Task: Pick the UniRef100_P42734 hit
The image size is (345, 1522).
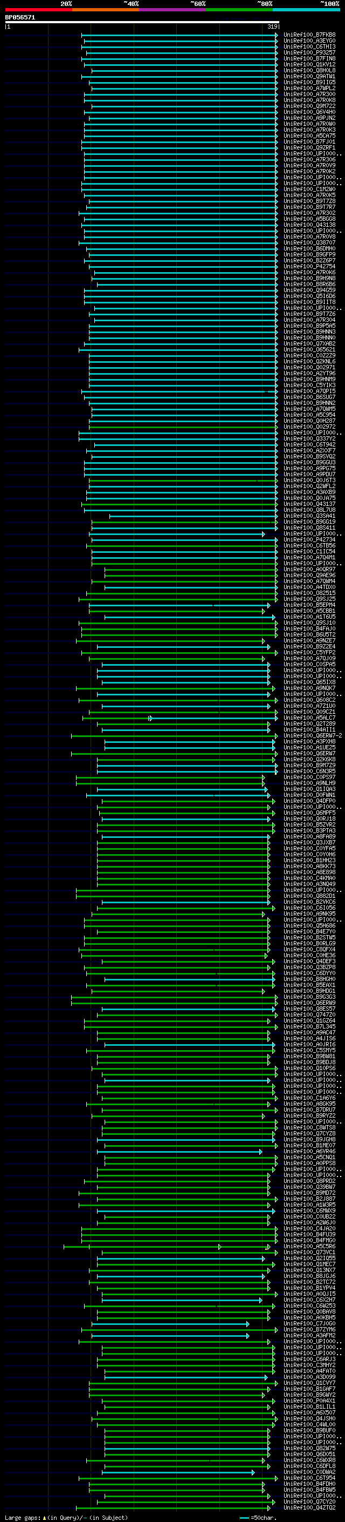Action: pyautogui.click(x=309, y=540)
